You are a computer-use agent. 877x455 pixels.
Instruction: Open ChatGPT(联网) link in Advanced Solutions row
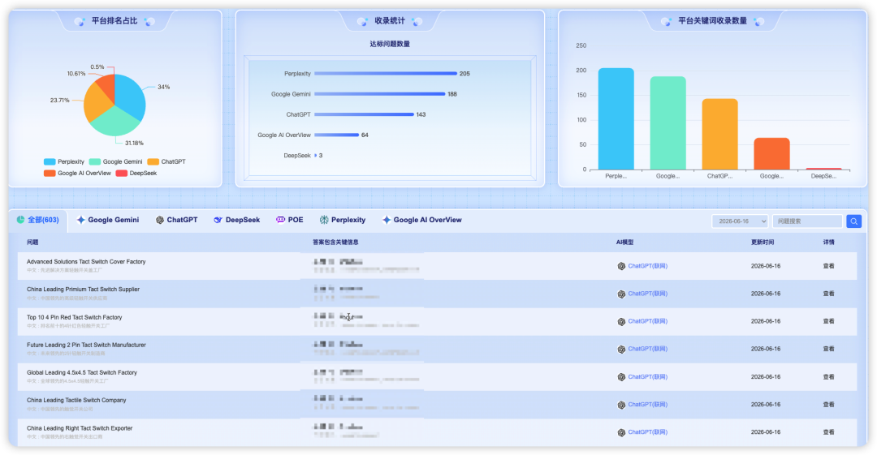[x=648, y=266]
